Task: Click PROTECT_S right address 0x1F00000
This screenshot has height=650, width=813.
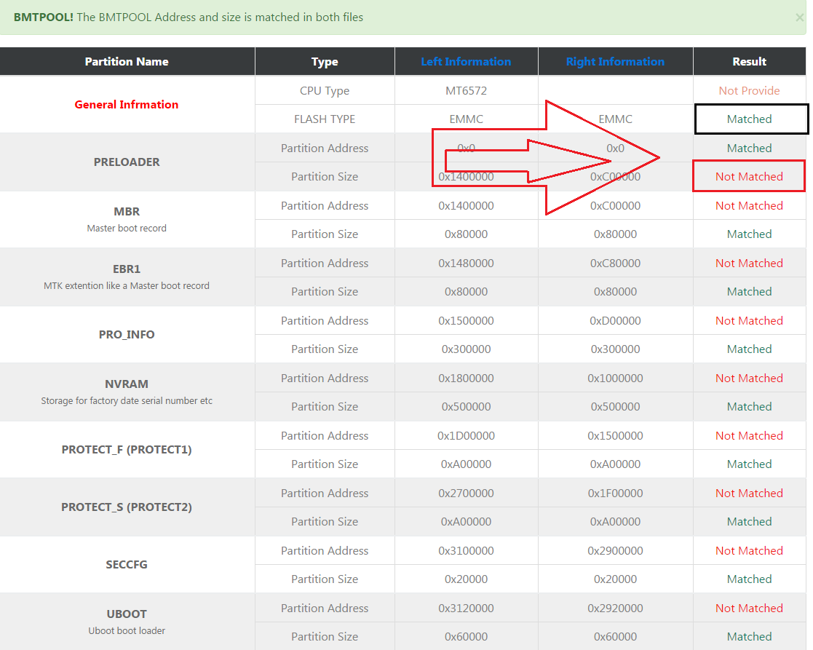Action: 616,494
